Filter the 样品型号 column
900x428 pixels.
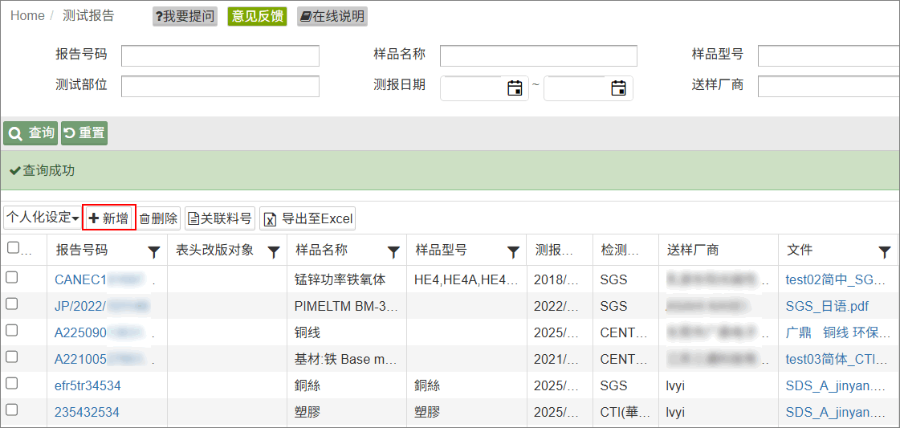pos(513,251)
